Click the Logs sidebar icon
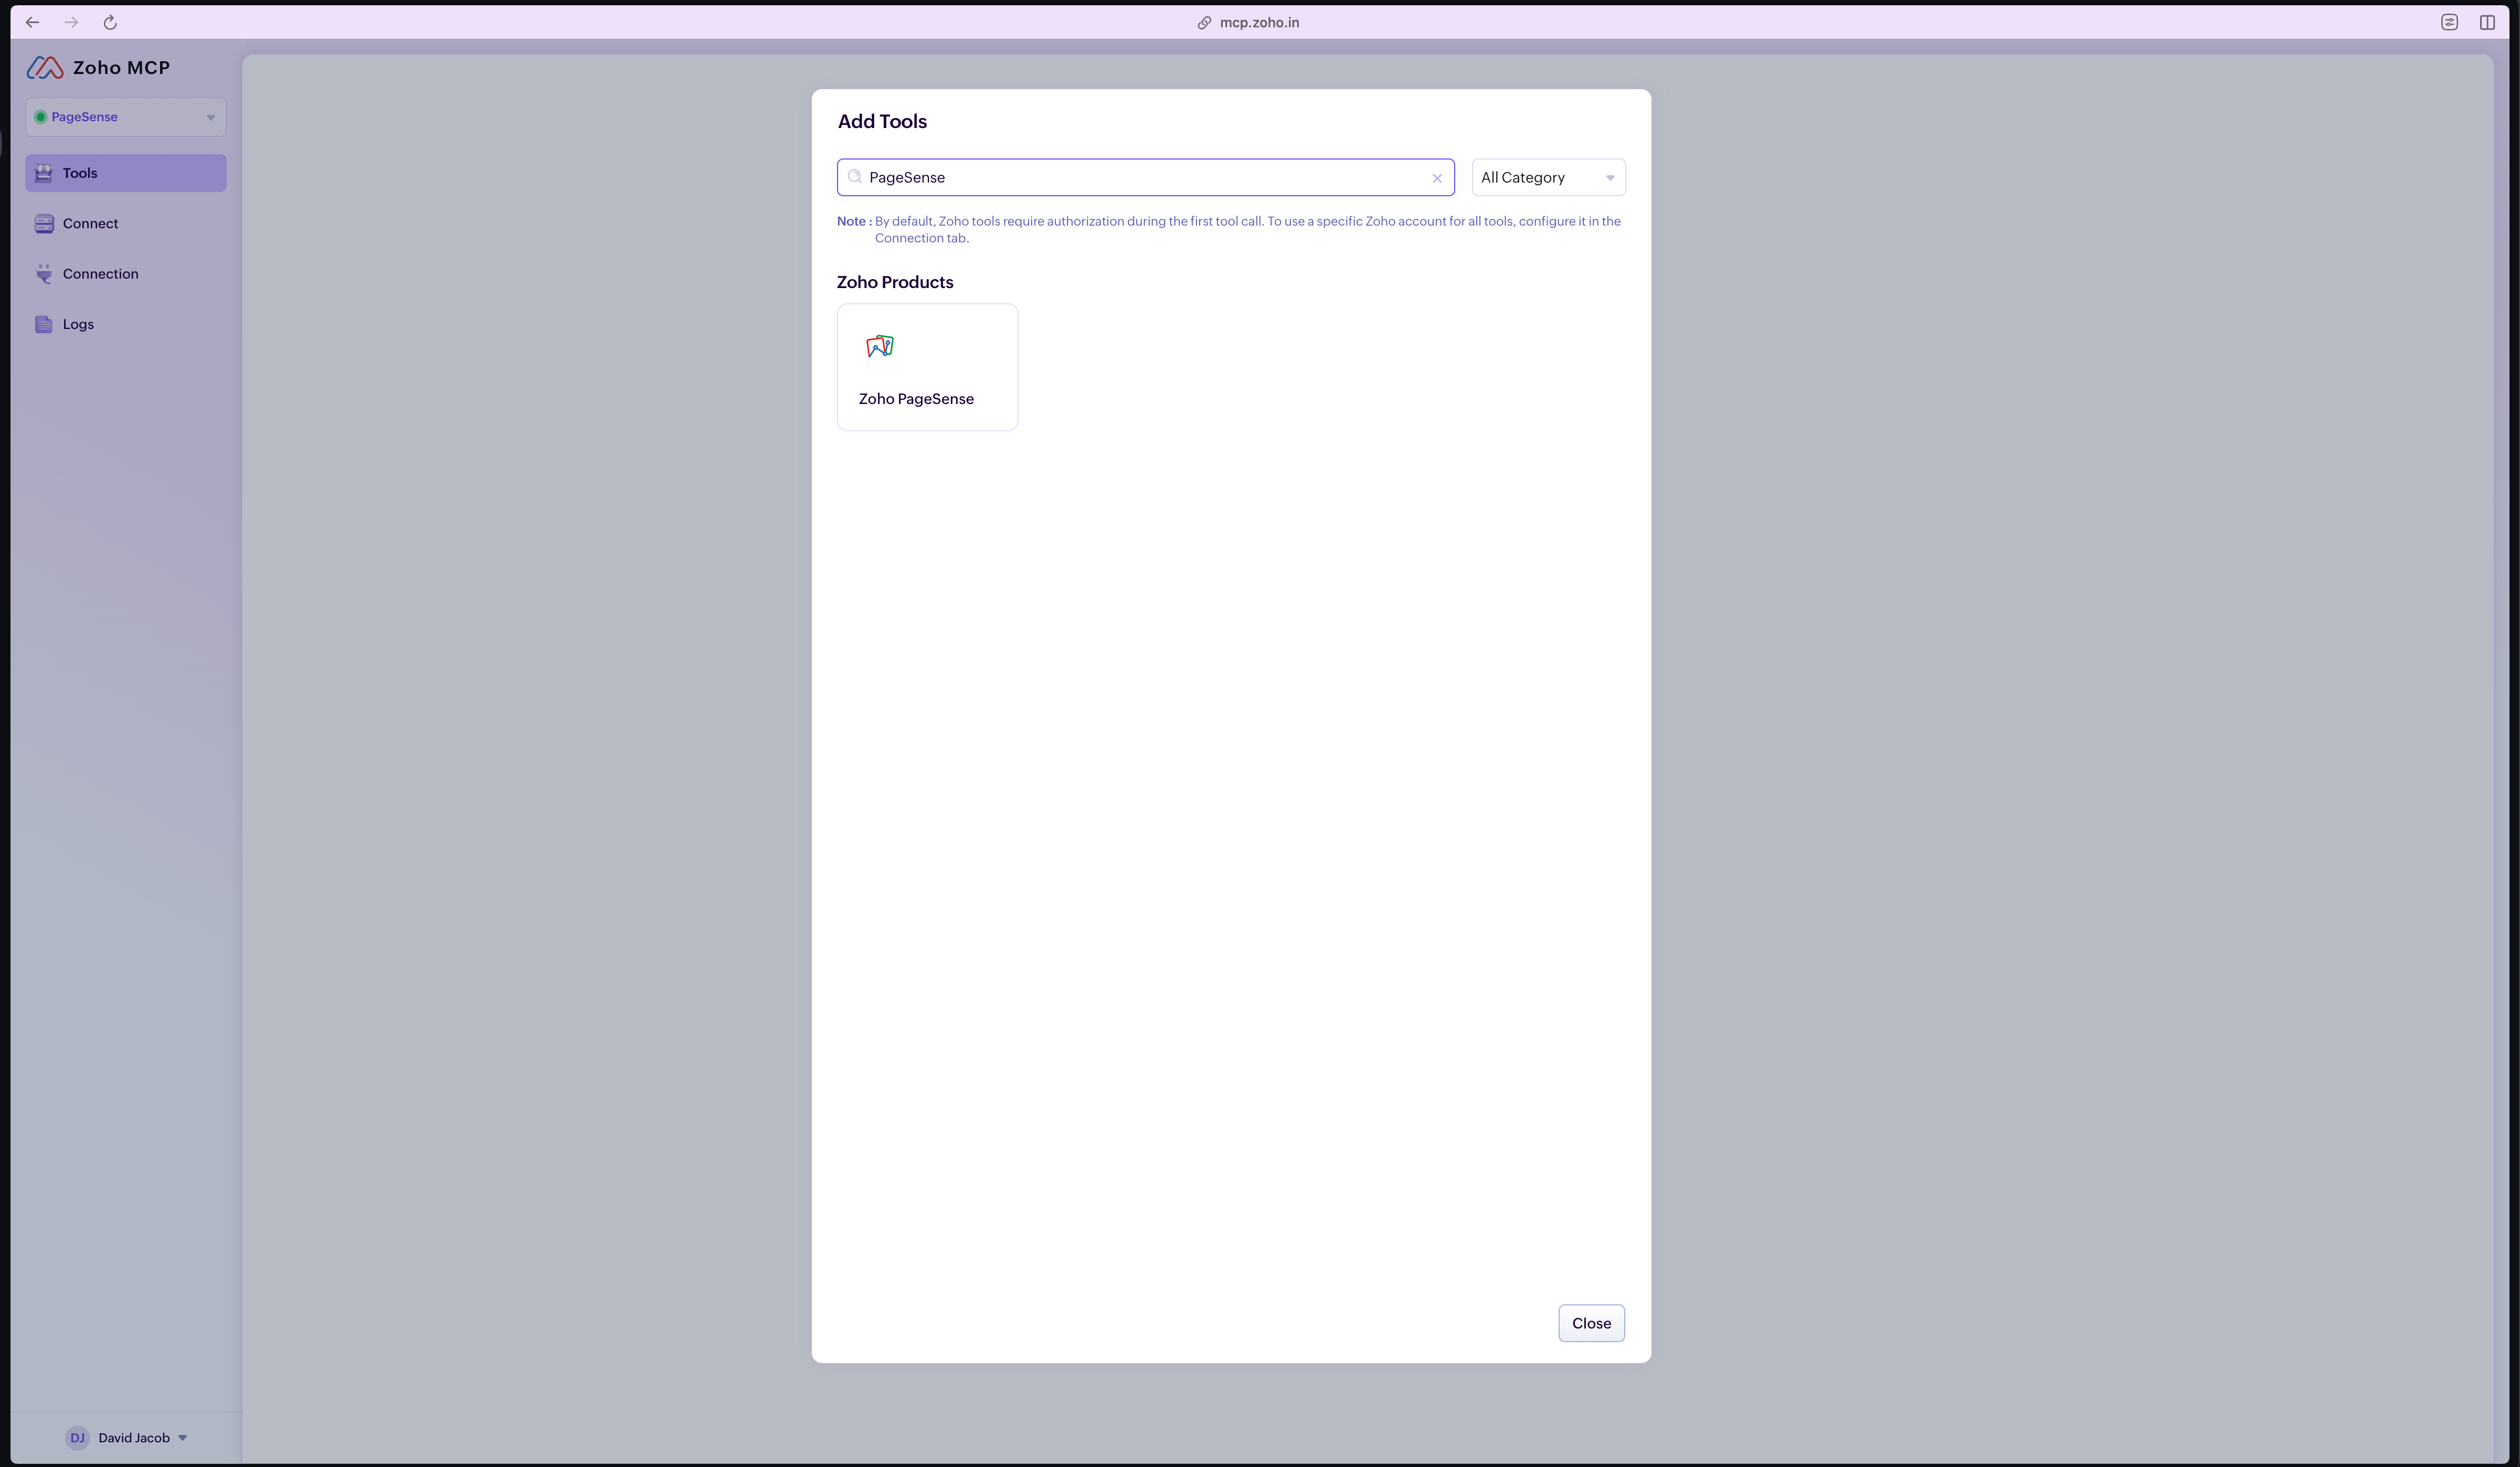 [x=44, y=324]
